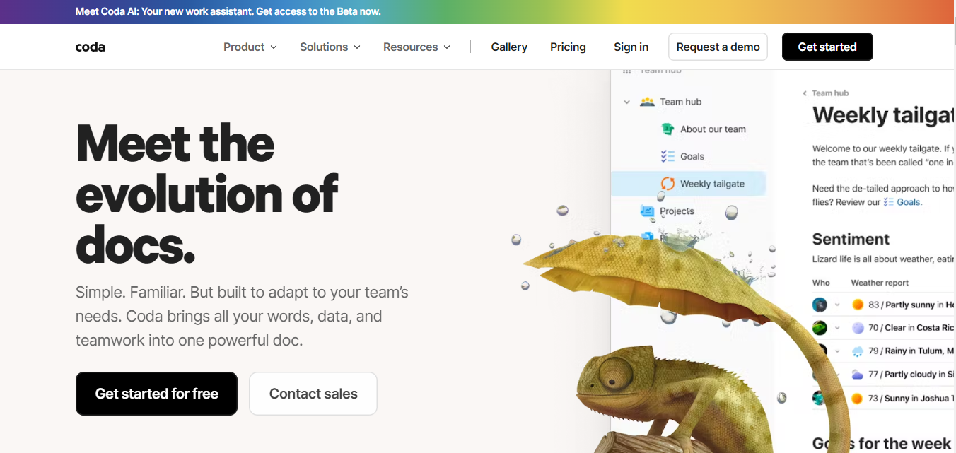The height and width of the screenshot is (453, 956).
Task: Click the Sign in link
Action: click(631, 47)
